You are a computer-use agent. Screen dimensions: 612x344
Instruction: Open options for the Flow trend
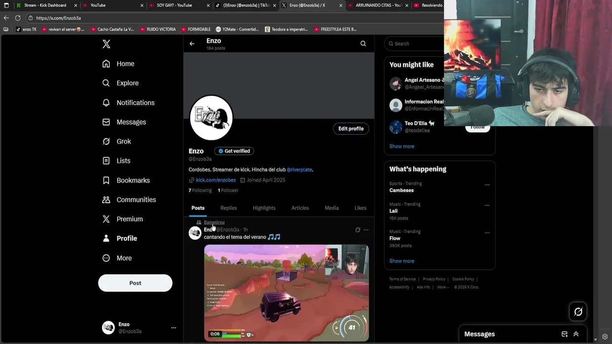487,233
